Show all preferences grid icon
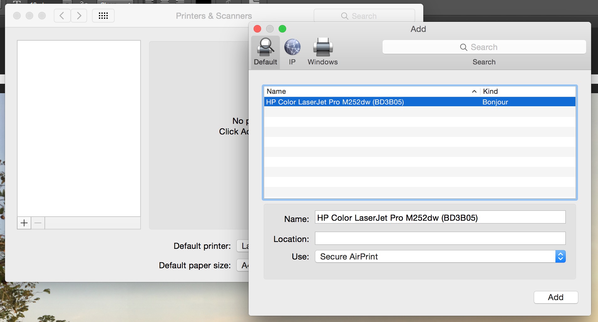Viewport: 598px width, 322px height. pyautogui.click(x=103, y=16)
